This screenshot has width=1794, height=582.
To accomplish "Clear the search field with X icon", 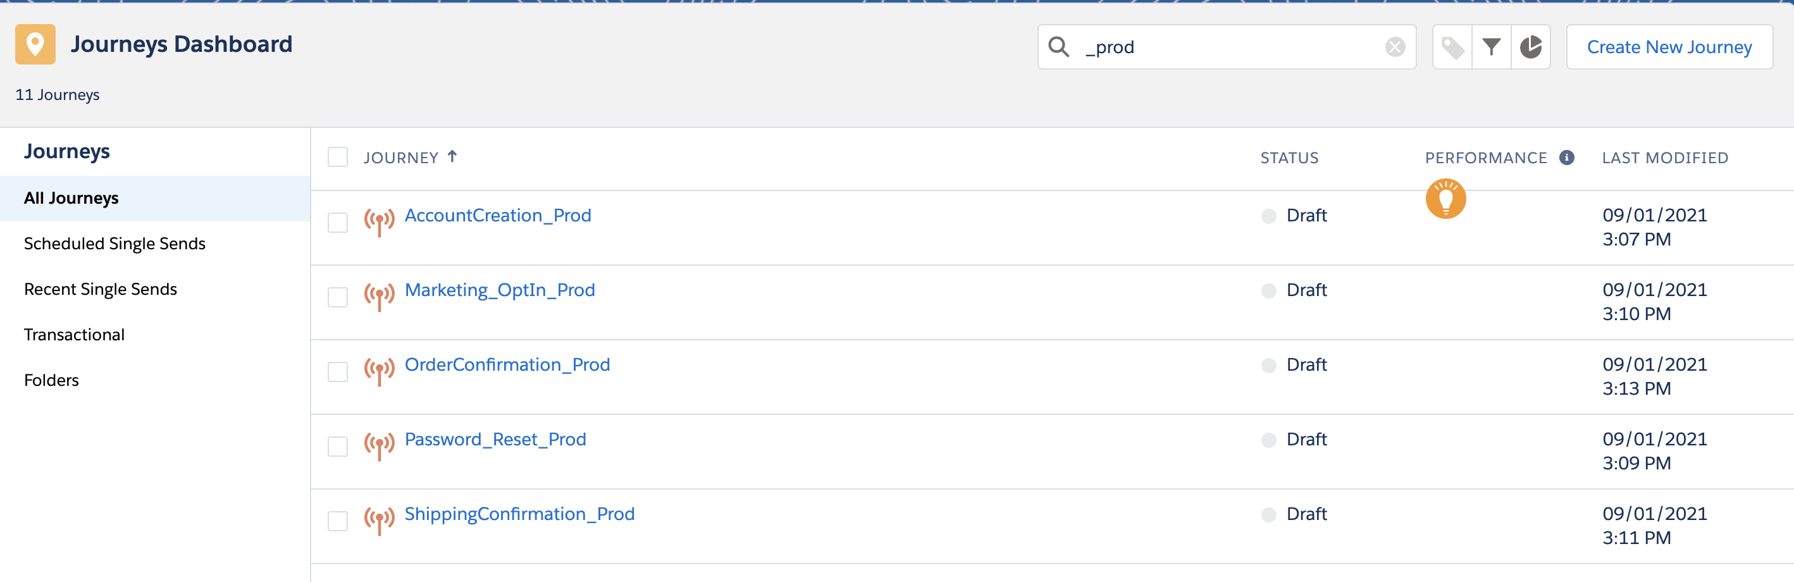I will click(1394, 47).
